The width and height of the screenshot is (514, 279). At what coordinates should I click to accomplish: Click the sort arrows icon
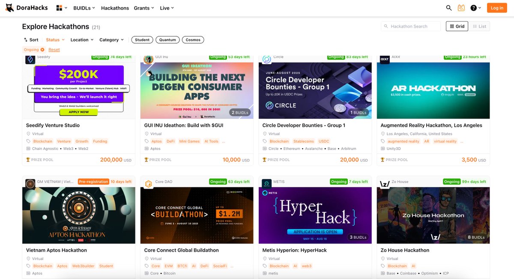point(25,40)
